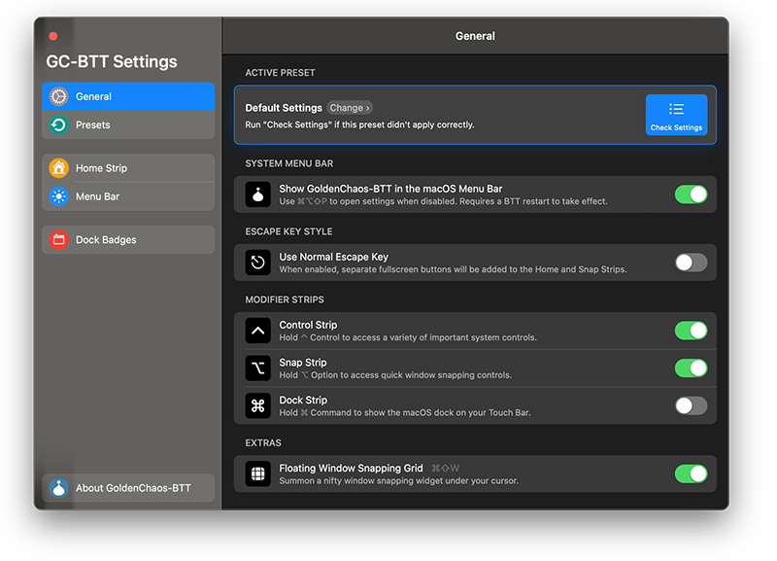Click the Option key icon beside Snap Strip
This screenshot has height=561, width=777.
pos(257,368)
